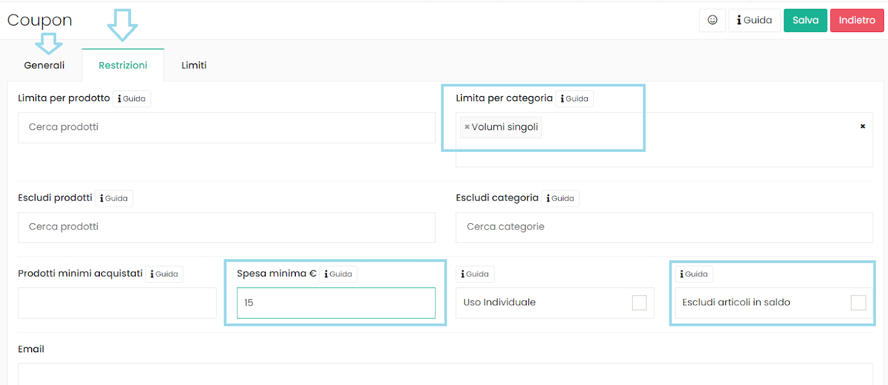Open the Limita per prodotto search dropdown
This screenshot has width=888, height=385.
coord(226,127)
